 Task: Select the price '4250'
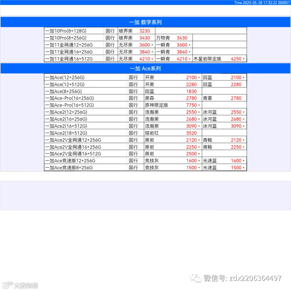(236, 59)
